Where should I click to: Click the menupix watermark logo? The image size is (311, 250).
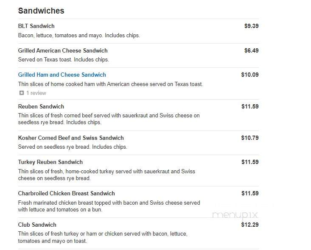235,215
